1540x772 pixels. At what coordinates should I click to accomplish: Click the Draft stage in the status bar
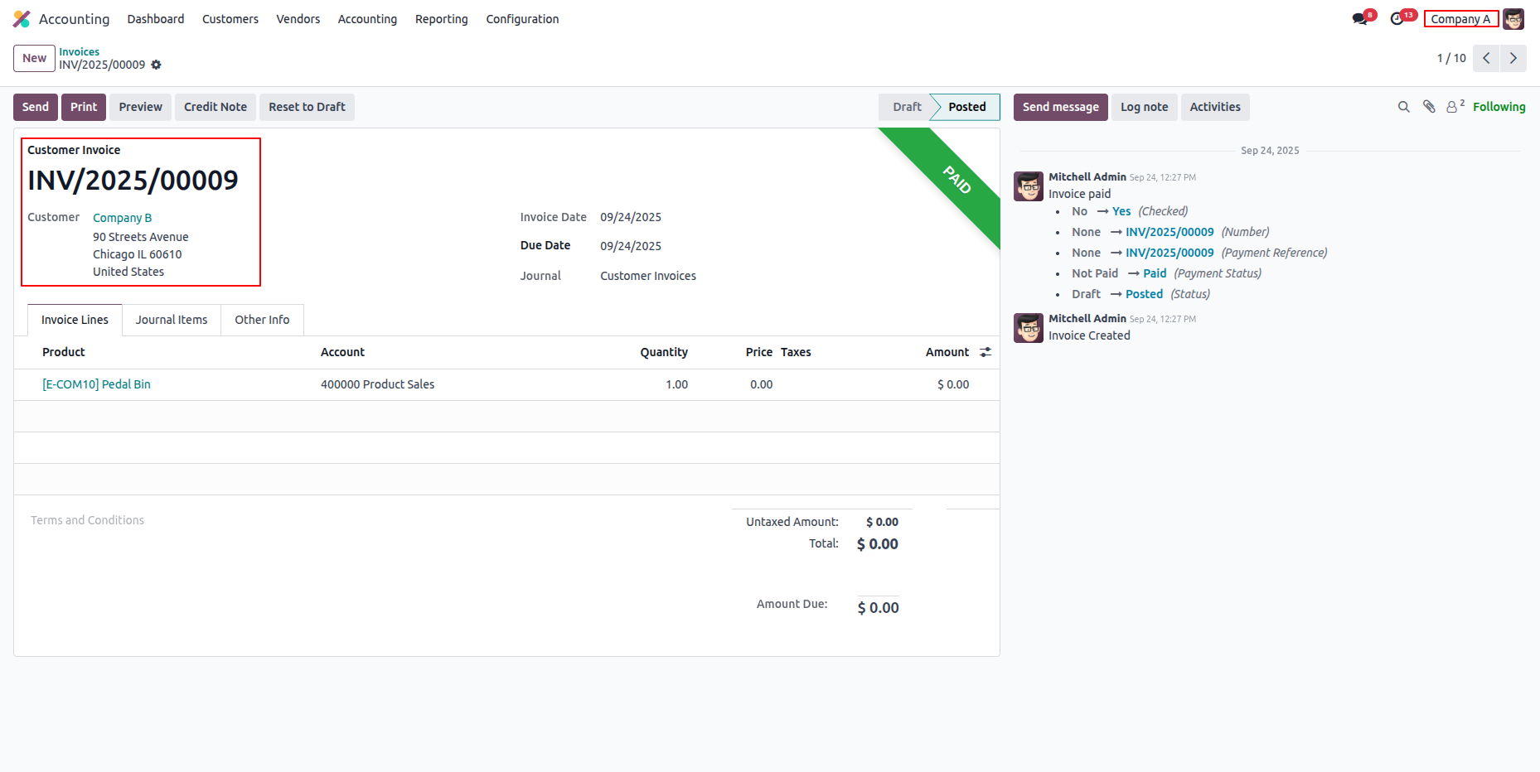[x=906, y=107]
